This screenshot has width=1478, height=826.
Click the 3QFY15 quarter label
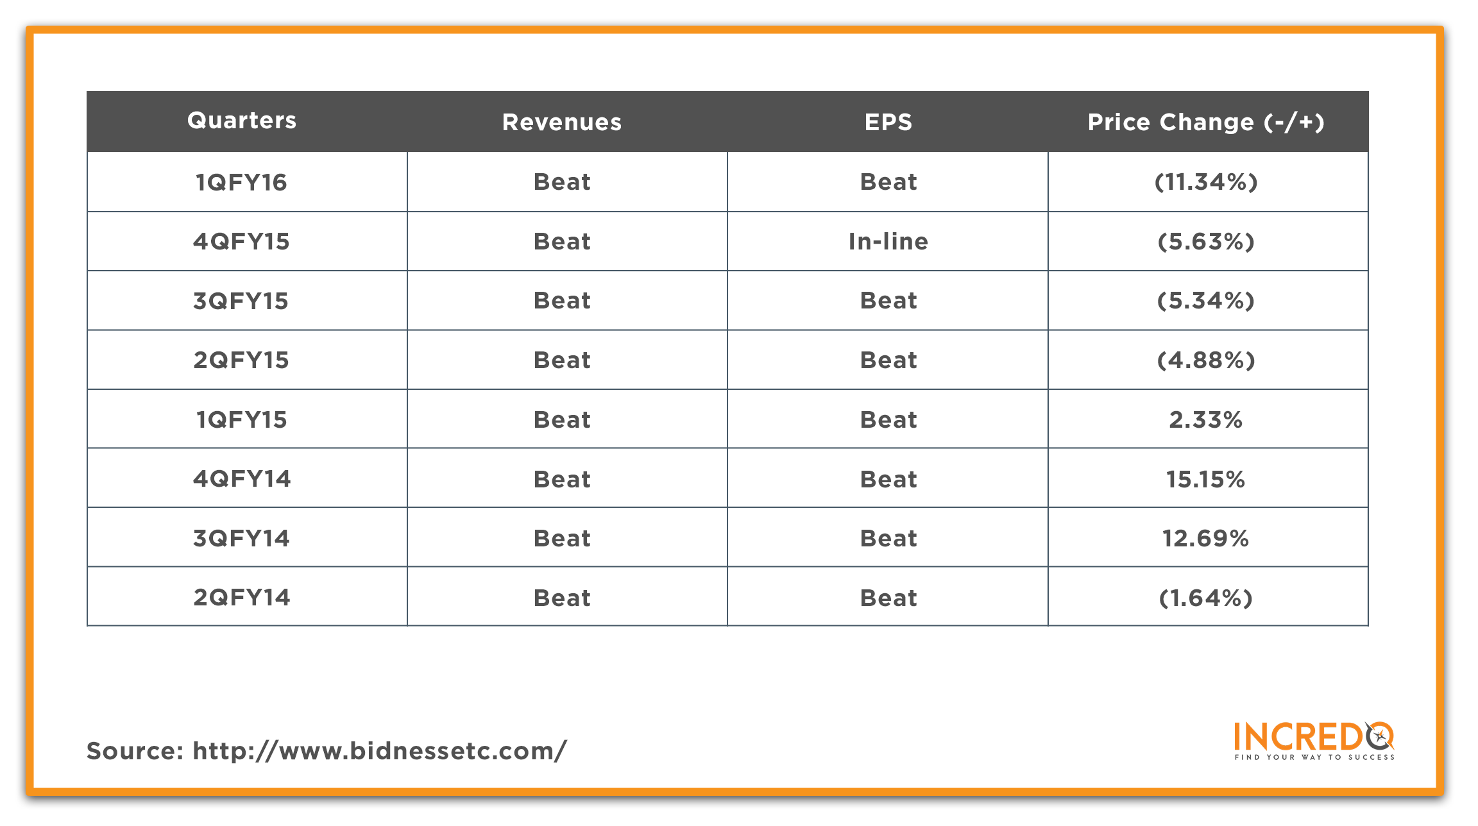(241, 301)
